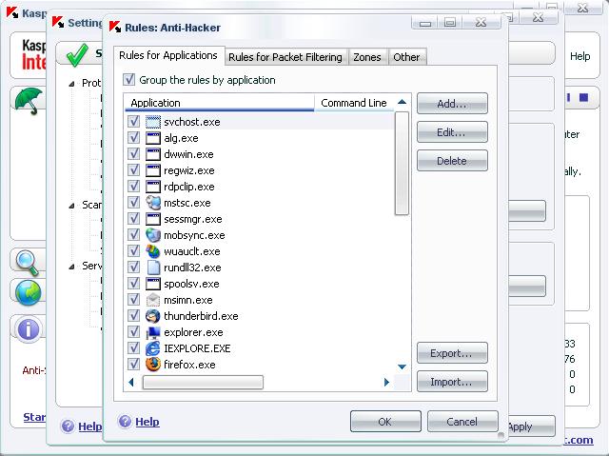This screenshot has height=456, width=609.
Task: Open the Zones tab
Action: point(367,57)
